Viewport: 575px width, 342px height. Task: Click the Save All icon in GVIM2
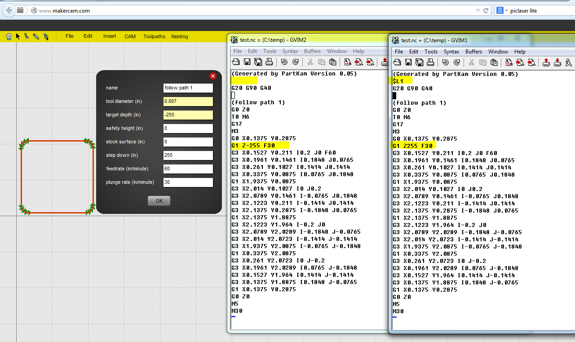258,62
